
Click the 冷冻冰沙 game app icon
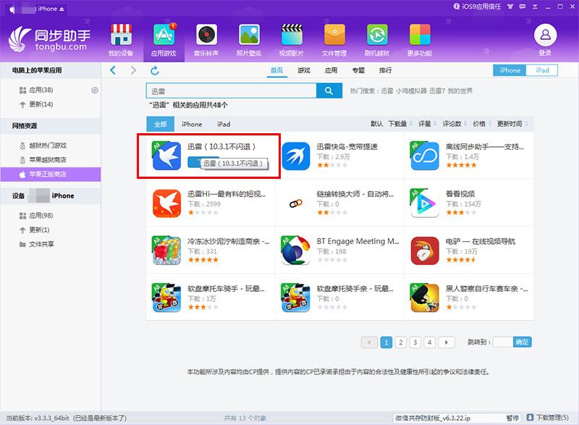166,251
